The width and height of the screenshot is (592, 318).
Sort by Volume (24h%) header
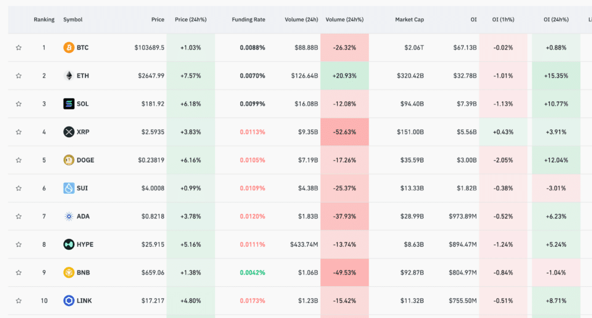point(345,20)
